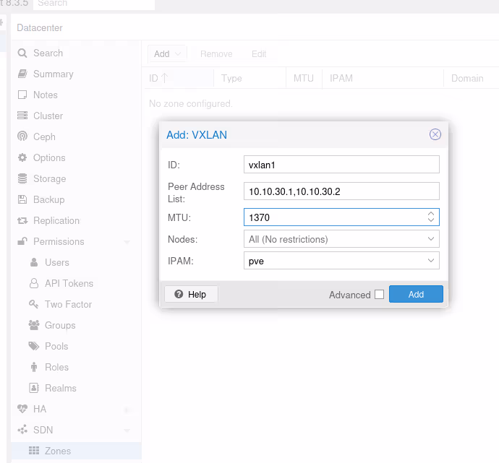
Task: Collapse the SDN section arrow
Action: 127,430
